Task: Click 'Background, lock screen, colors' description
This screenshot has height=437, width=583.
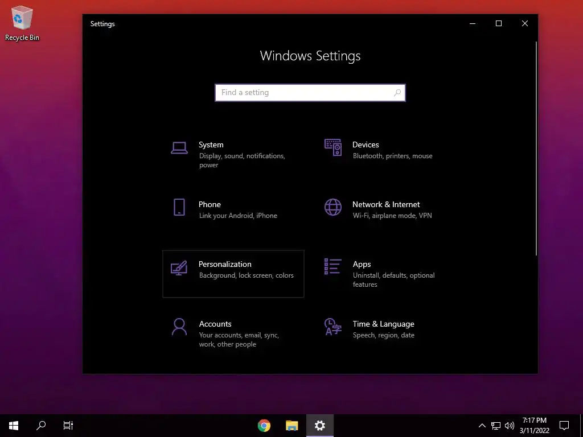Action: click(x=246, y=275)
